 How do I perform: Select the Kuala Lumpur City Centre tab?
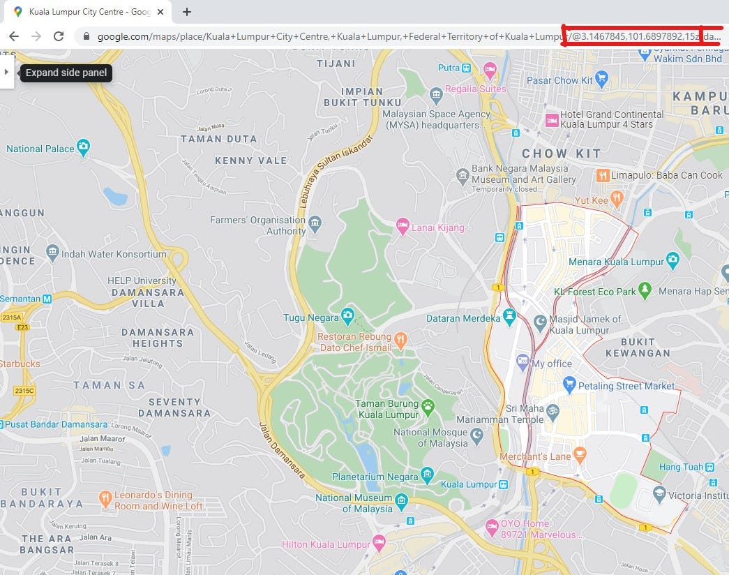[x=88, y=12]
